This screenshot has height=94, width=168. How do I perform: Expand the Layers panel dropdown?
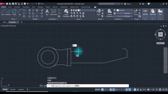coord(79,19)
